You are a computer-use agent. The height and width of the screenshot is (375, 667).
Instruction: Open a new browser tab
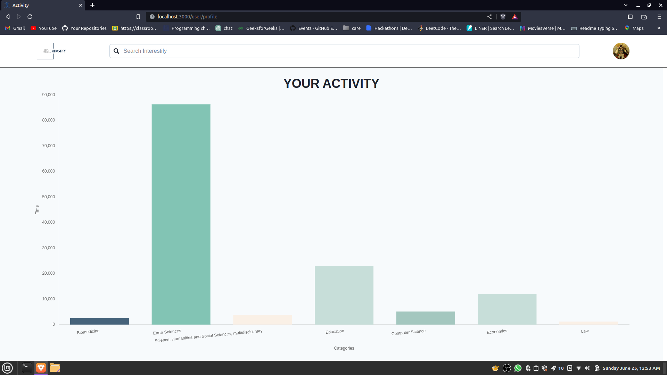click(92, 5)
